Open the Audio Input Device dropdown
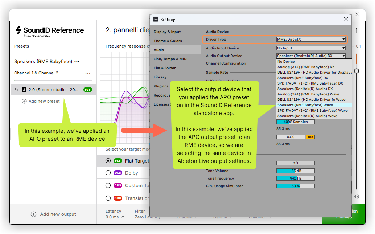Image resolution: width=375 pixels, height=234 pixels. coord(311,48)
